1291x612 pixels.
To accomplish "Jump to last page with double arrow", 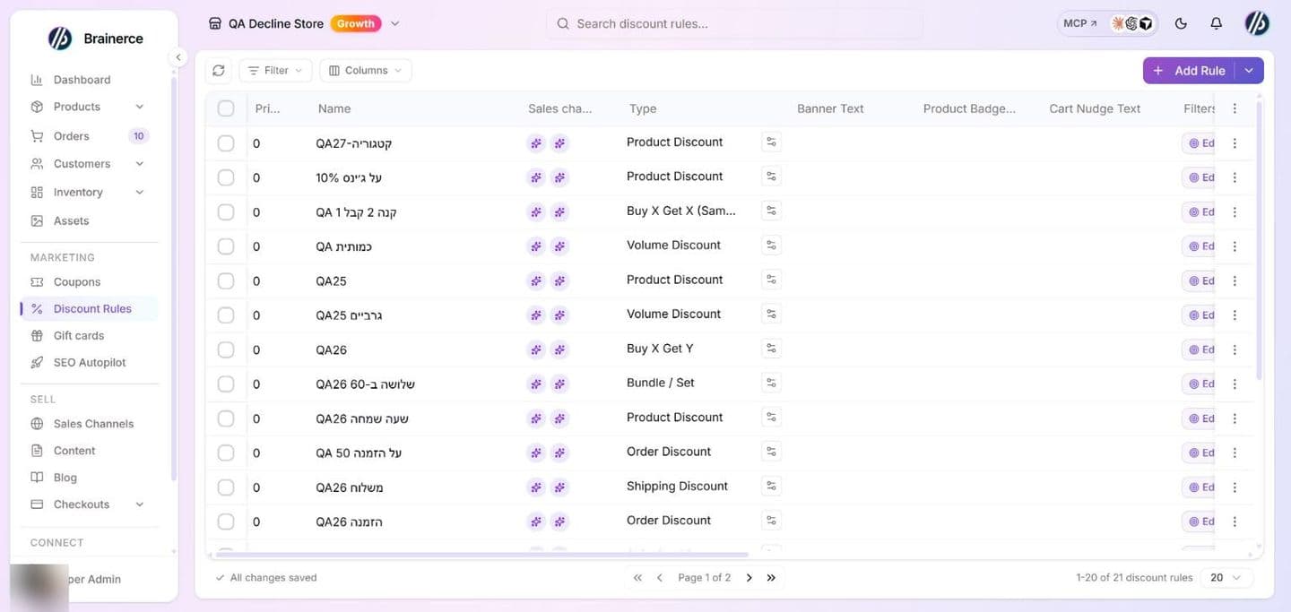I will coord(771,578).
